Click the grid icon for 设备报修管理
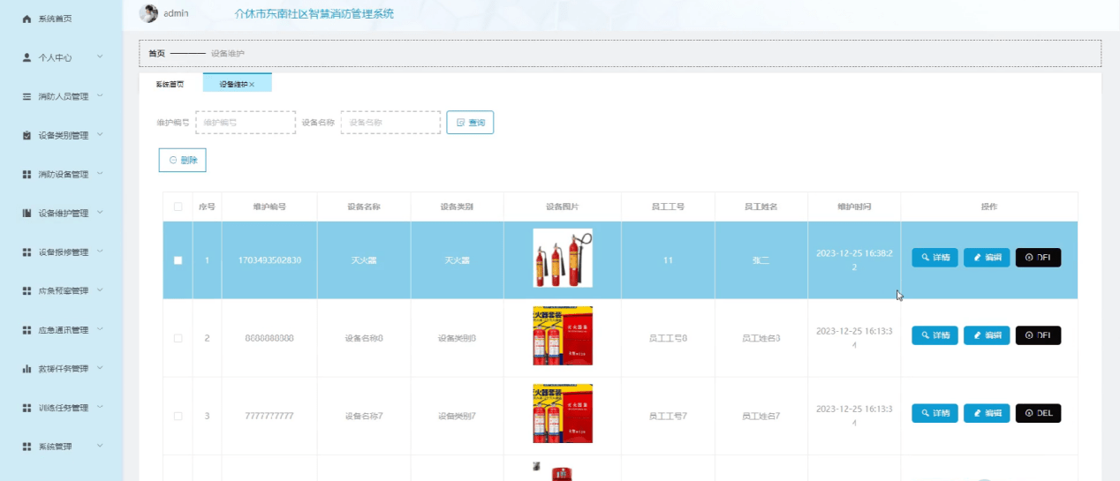Image resolution: width=1120 pixels, height=481 pixels. pos(26,252)
